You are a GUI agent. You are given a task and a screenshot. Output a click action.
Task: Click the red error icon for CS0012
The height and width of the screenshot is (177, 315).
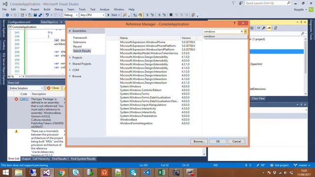click(16, 99)
